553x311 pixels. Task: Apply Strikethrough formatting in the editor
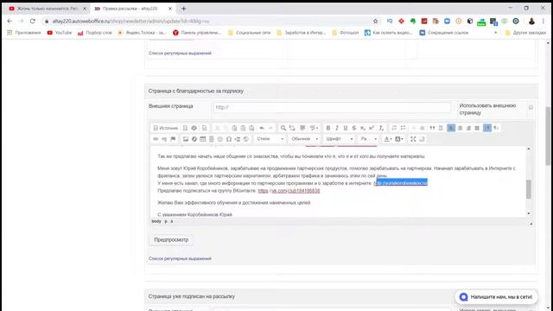[x=354, y=128]
